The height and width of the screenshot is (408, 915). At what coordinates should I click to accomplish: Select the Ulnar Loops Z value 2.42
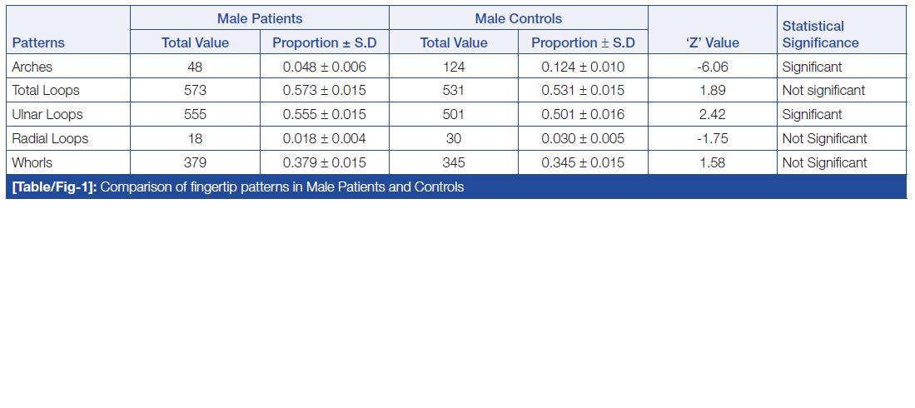tap(713, 114)
